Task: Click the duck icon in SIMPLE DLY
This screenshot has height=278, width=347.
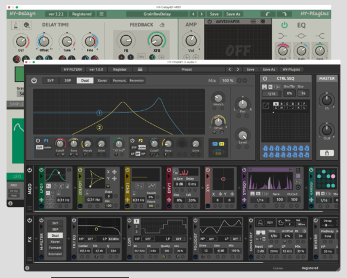Action: (x=280, y=223)
